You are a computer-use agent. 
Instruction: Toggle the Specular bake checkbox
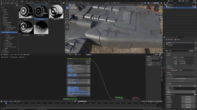click(x=167, y=100)
